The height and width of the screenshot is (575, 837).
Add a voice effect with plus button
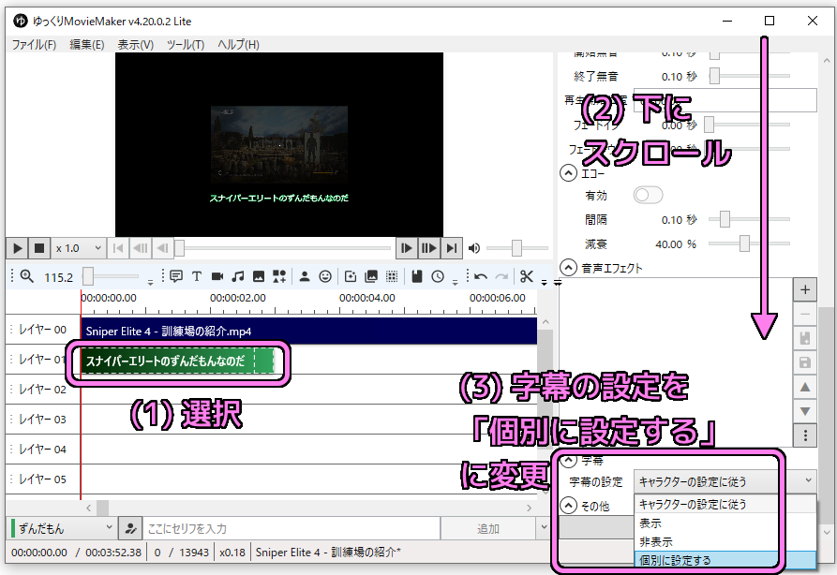coord(805,290)
